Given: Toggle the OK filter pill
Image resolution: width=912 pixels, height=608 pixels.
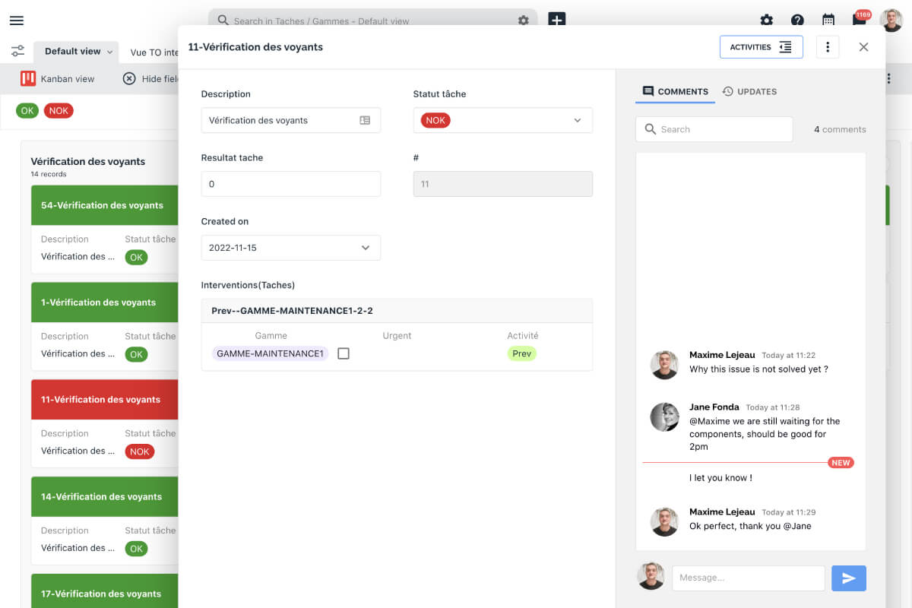Looking at the screenshot, I should (x=27, y=110).
